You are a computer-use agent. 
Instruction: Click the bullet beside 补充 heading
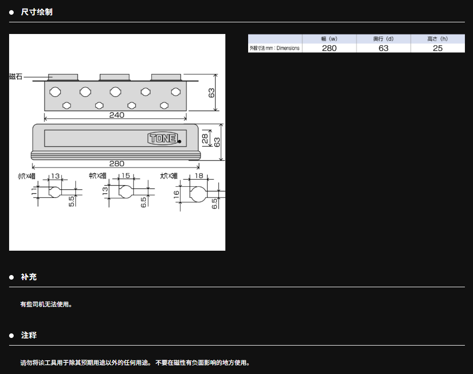[x=12, y=277]
